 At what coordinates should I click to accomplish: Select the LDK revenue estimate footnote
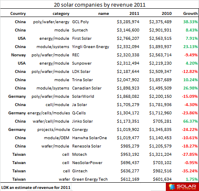coord(36,188)
